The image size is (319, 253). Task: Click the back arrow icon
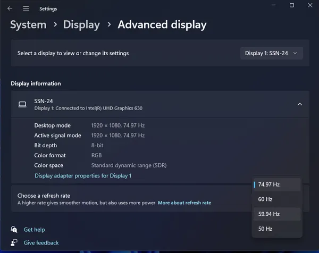[10, 9]
